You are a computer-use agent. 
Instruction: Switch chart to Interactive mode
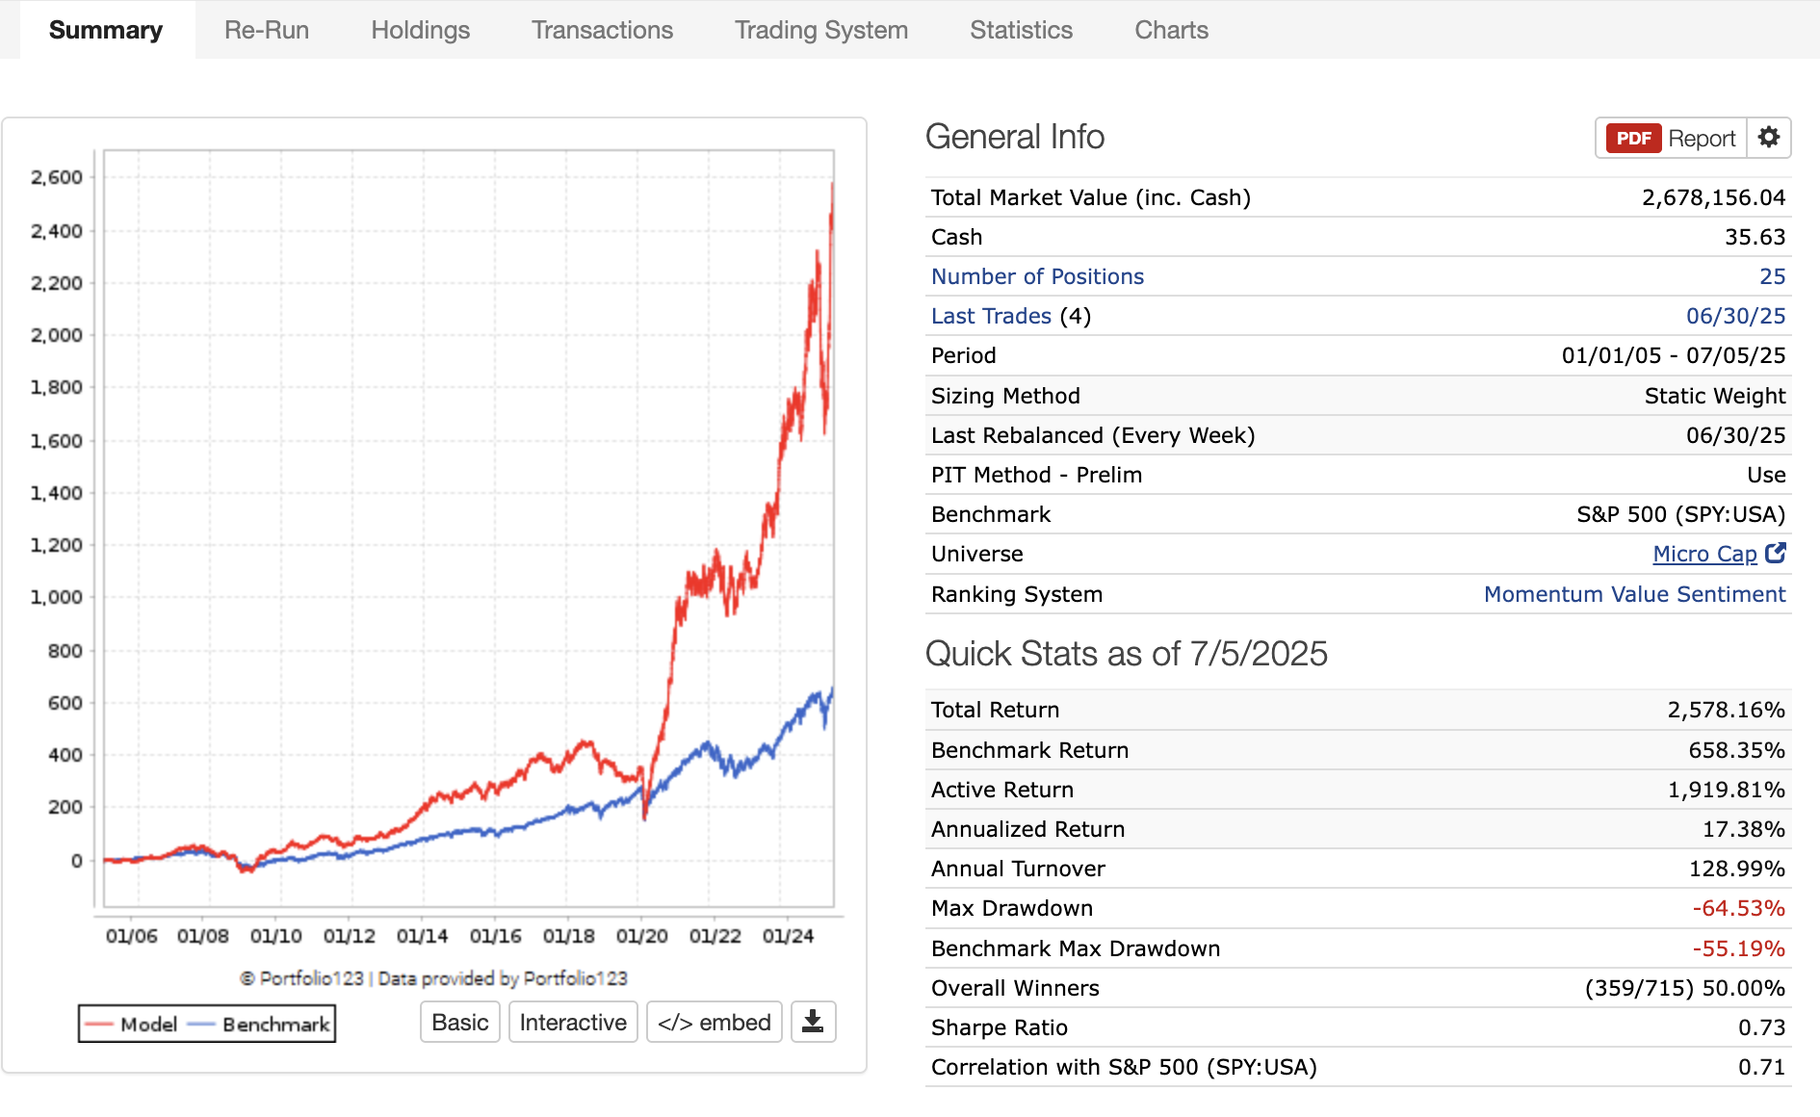pos(573,1022)
